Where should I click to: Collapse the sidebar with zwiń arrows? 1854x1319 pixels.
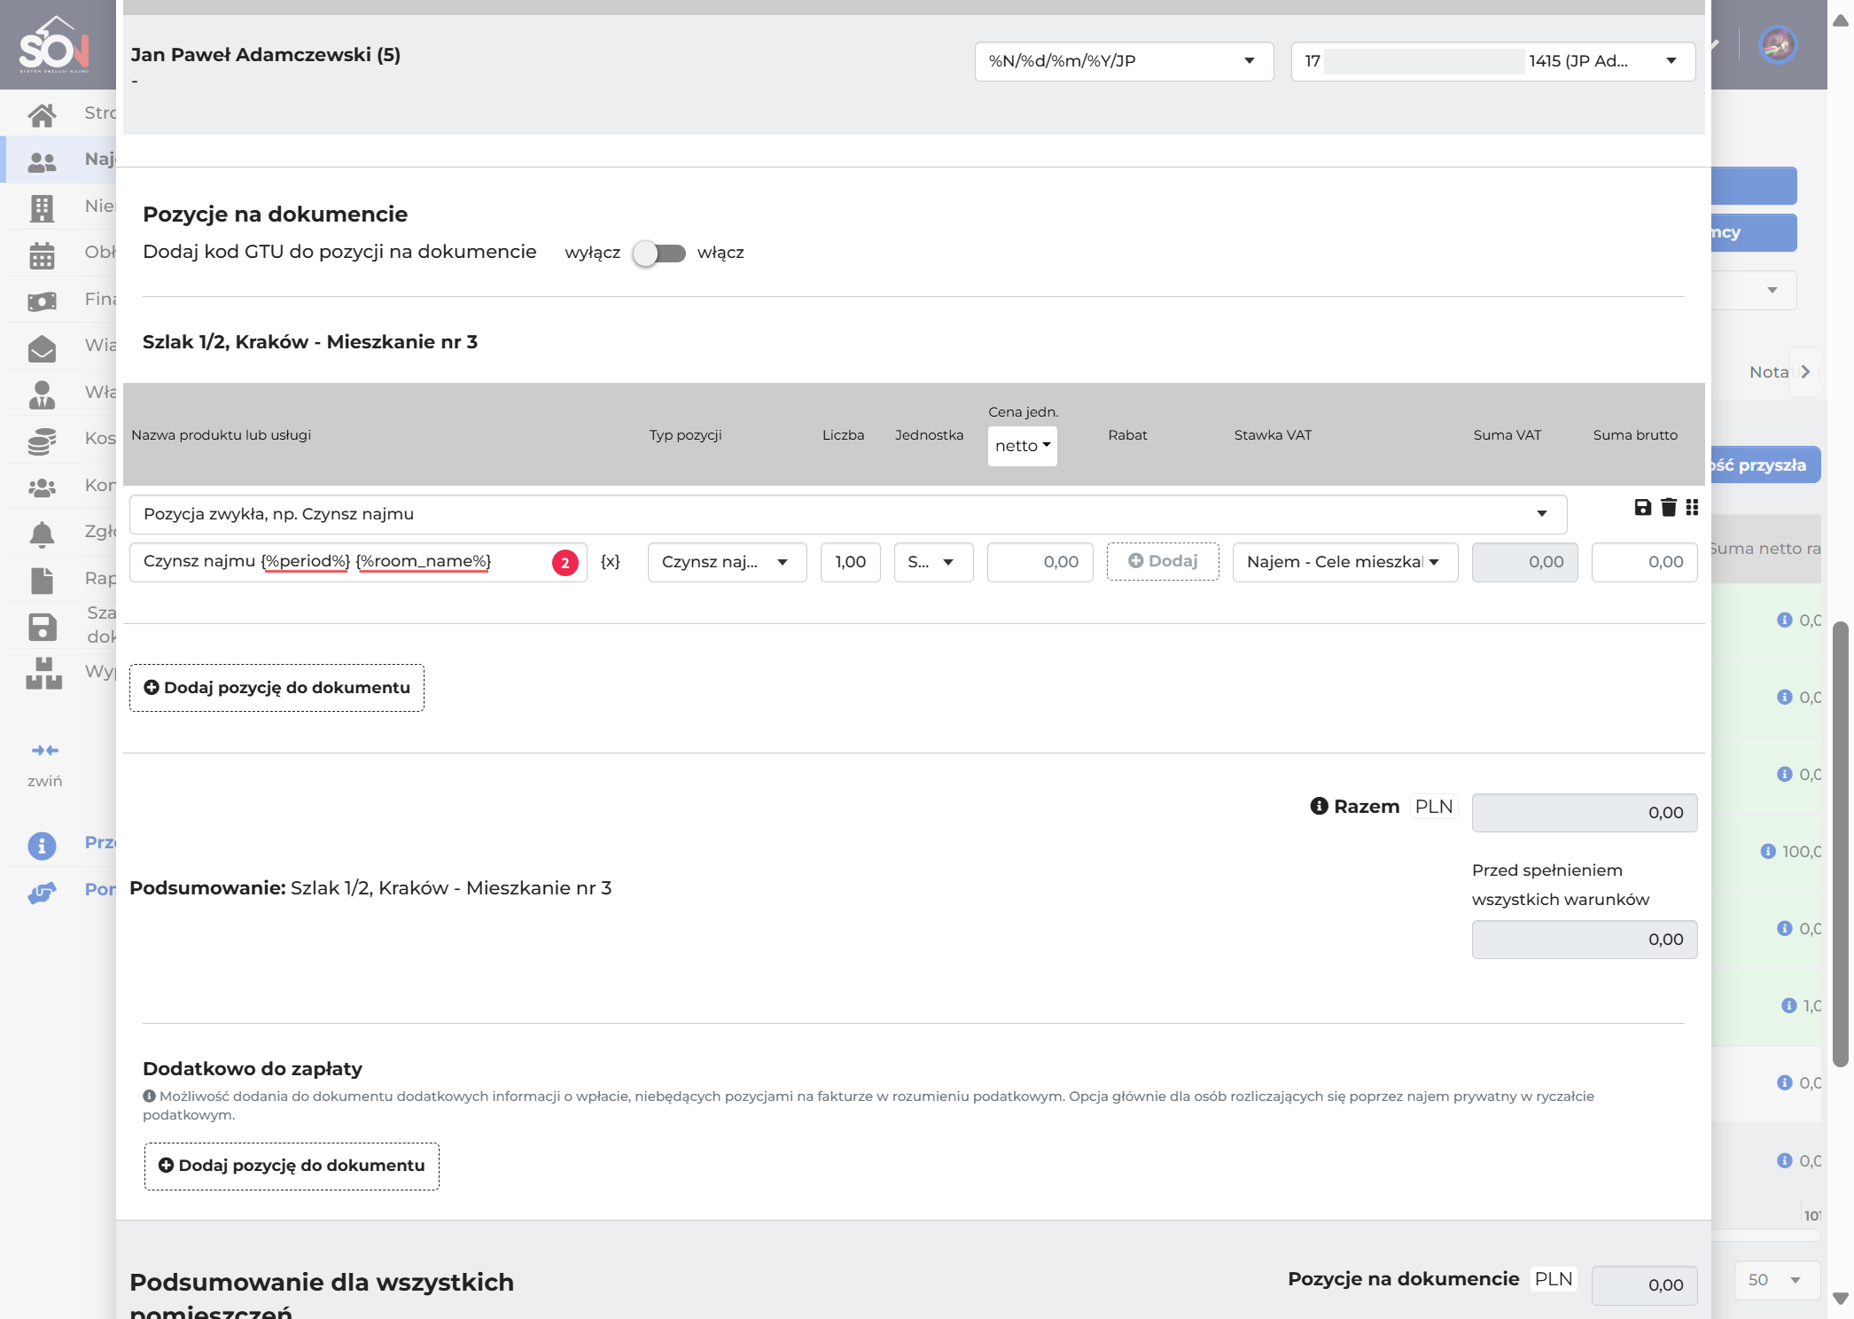coord(44,750)
